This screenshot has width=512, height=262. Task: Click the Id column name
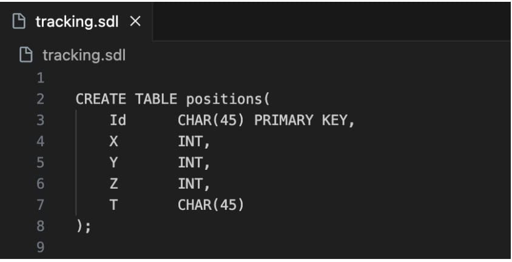tap(118, 121)
